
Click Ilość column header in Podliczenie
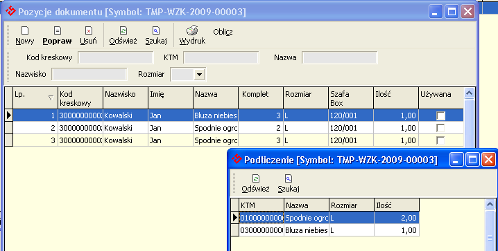point(397,205)
